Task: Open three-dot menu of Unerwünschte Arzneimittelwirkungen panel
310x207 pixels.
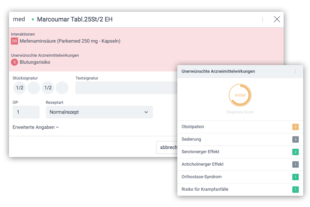Action: tap(295, 71)
